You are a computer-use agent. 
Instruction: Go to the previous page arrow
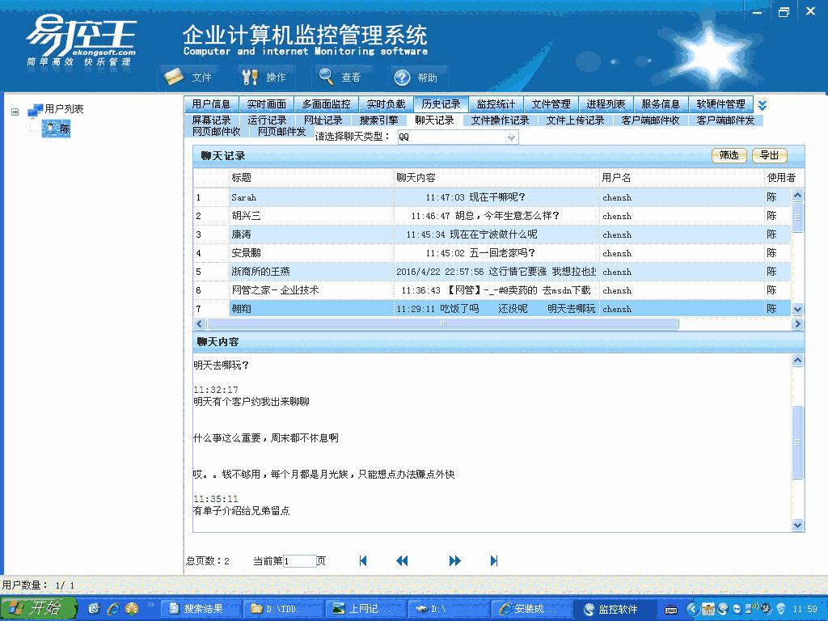(402, 560)
